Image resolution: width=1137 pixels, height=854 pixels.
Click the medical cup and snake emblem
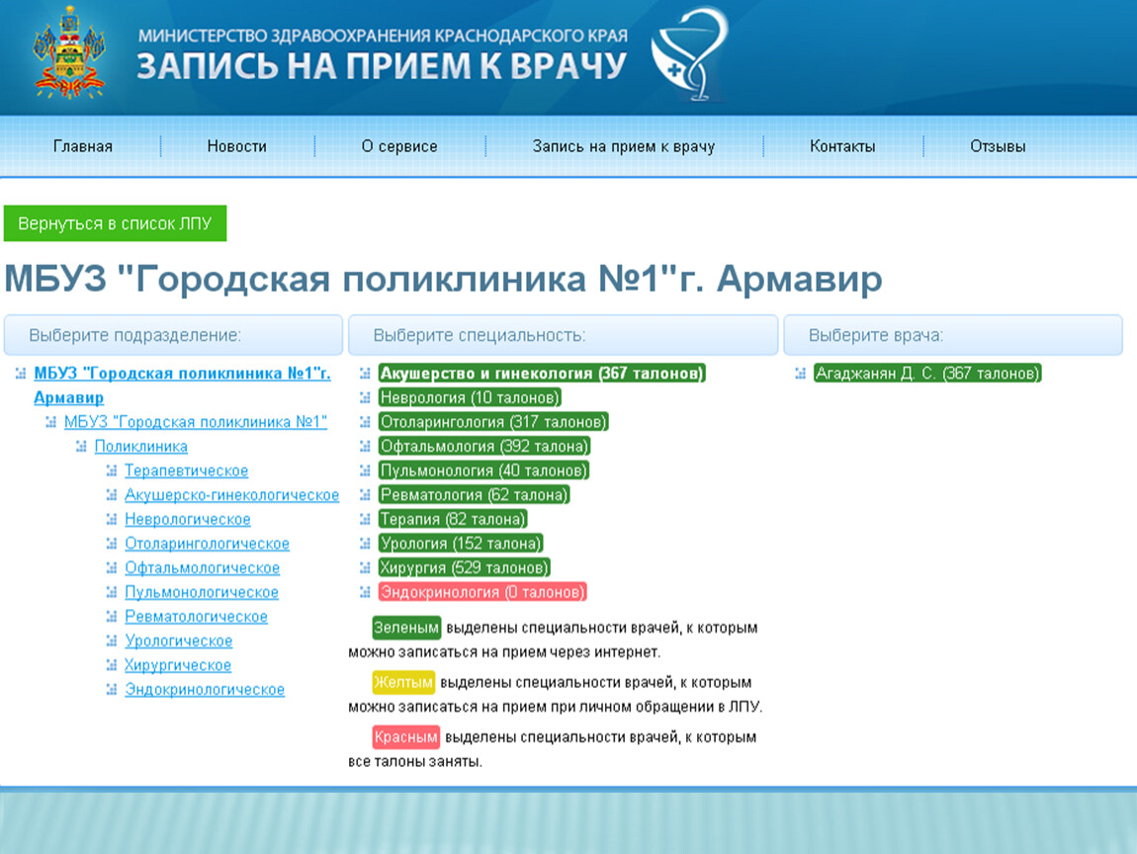tap(689, 54)
